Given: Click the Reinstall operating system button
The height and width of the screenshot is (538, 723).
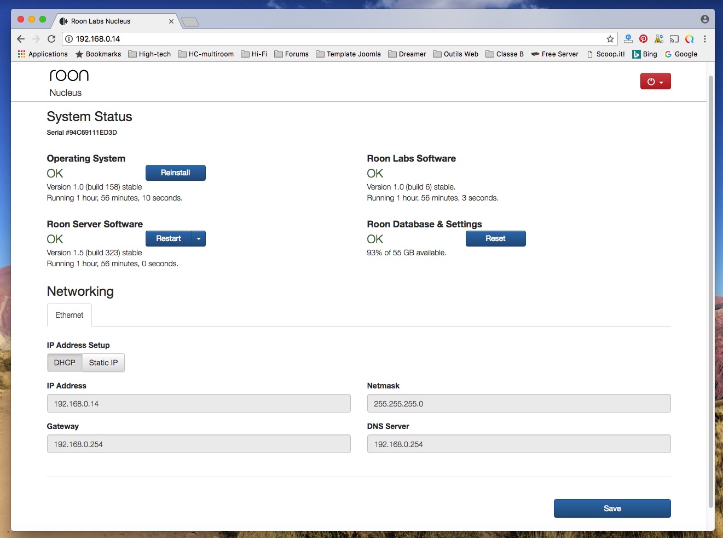Looking at the screenshot, I should 176,173.
